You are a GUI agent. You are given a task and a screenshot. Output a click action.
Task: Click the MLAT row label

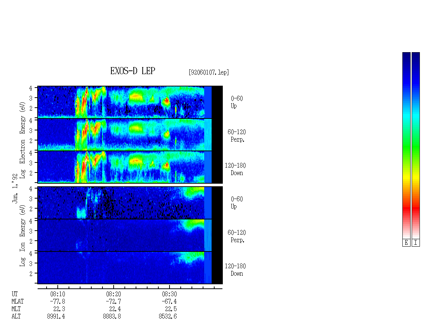[18, 301]
